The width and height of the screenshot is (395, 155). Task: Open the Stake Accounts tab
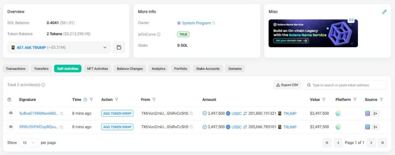[208, 69]
